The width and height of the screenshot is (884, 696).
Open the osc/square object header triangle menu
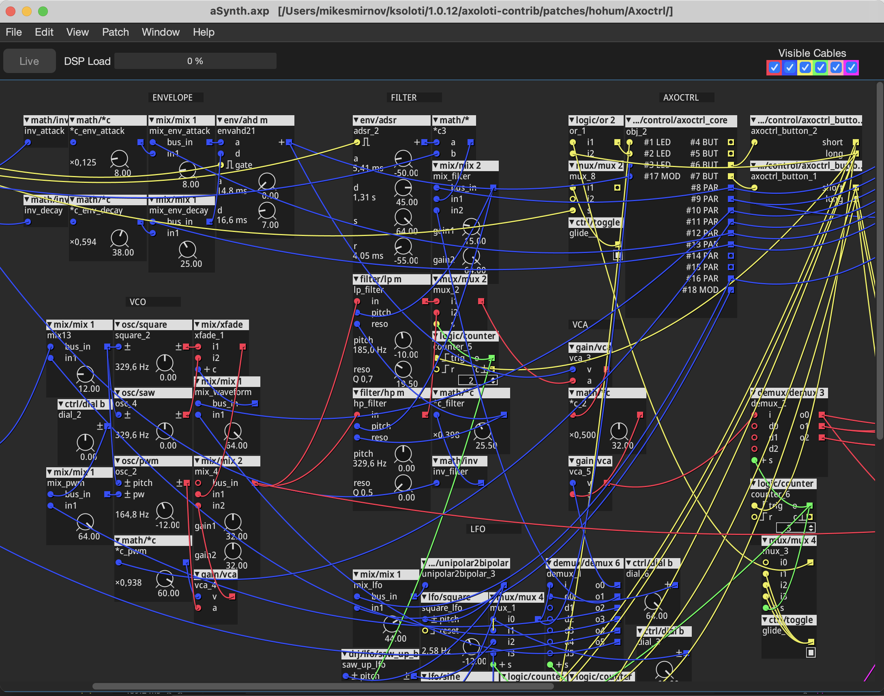pos(118,325)
